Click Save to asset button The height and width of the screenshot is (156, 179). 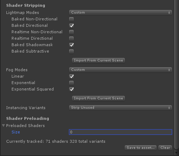[x=141, y=148]
